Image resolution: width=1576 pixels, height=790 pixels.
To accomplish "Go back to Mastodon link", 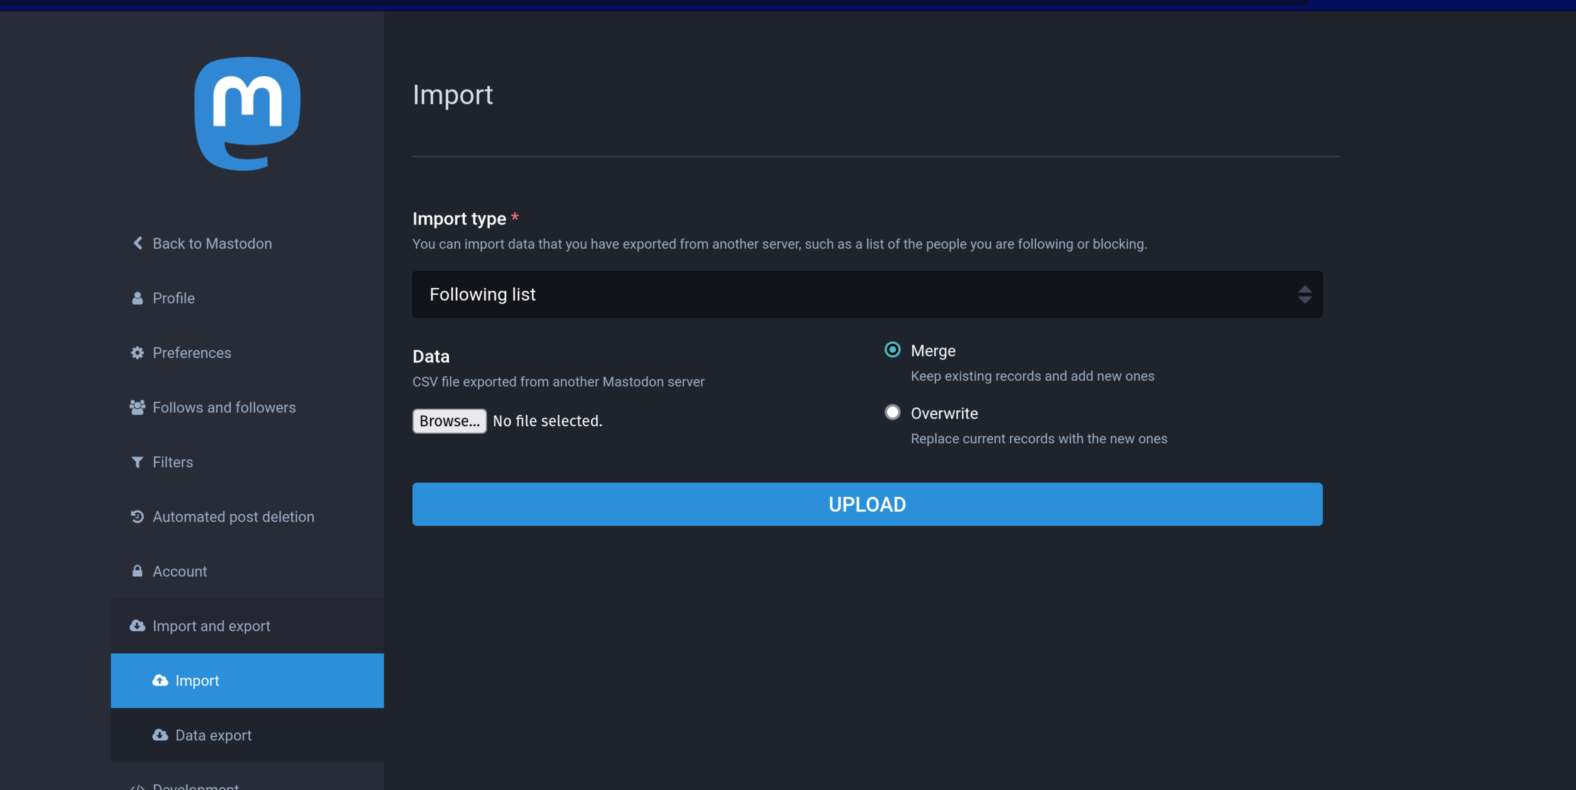I will click(212, 243).
